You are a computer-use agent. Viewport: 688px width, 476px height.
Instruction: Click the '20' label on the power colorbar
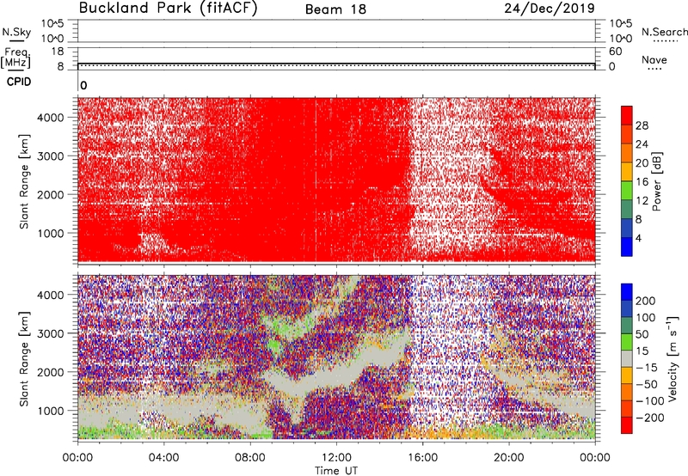[642, 163]
